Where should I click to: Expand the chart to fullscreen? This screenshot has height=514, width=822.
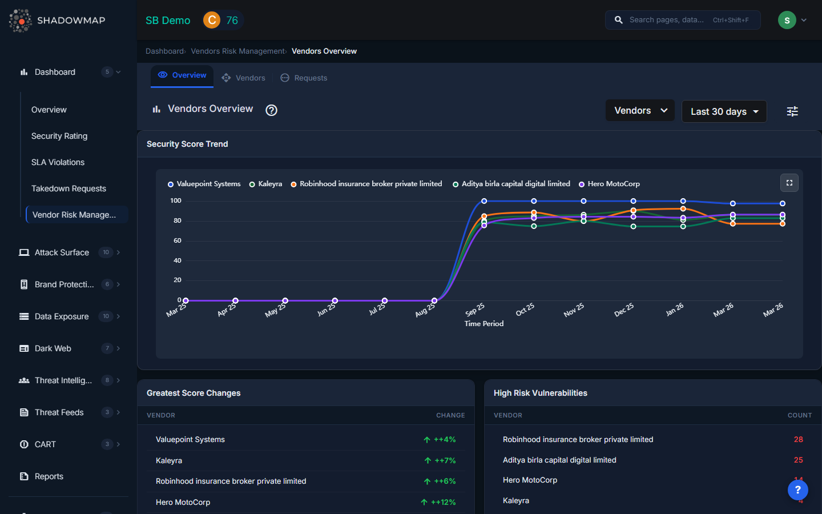789,183
